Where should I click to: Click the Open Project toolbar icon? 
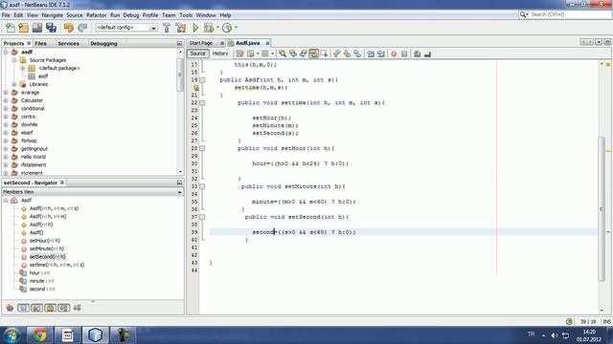(37, 28)
